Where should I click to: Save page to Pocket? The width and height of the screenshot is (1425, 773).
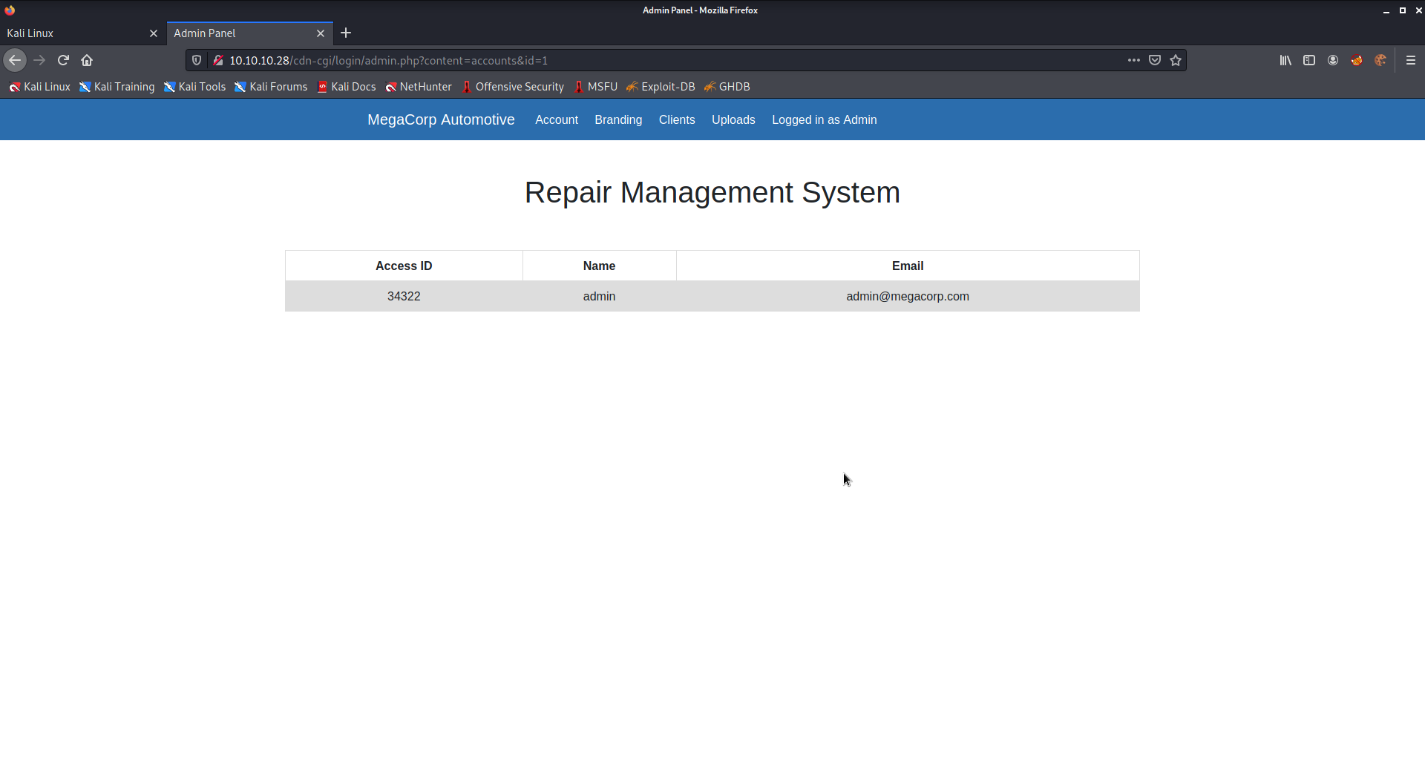(x=1155, y=60)
